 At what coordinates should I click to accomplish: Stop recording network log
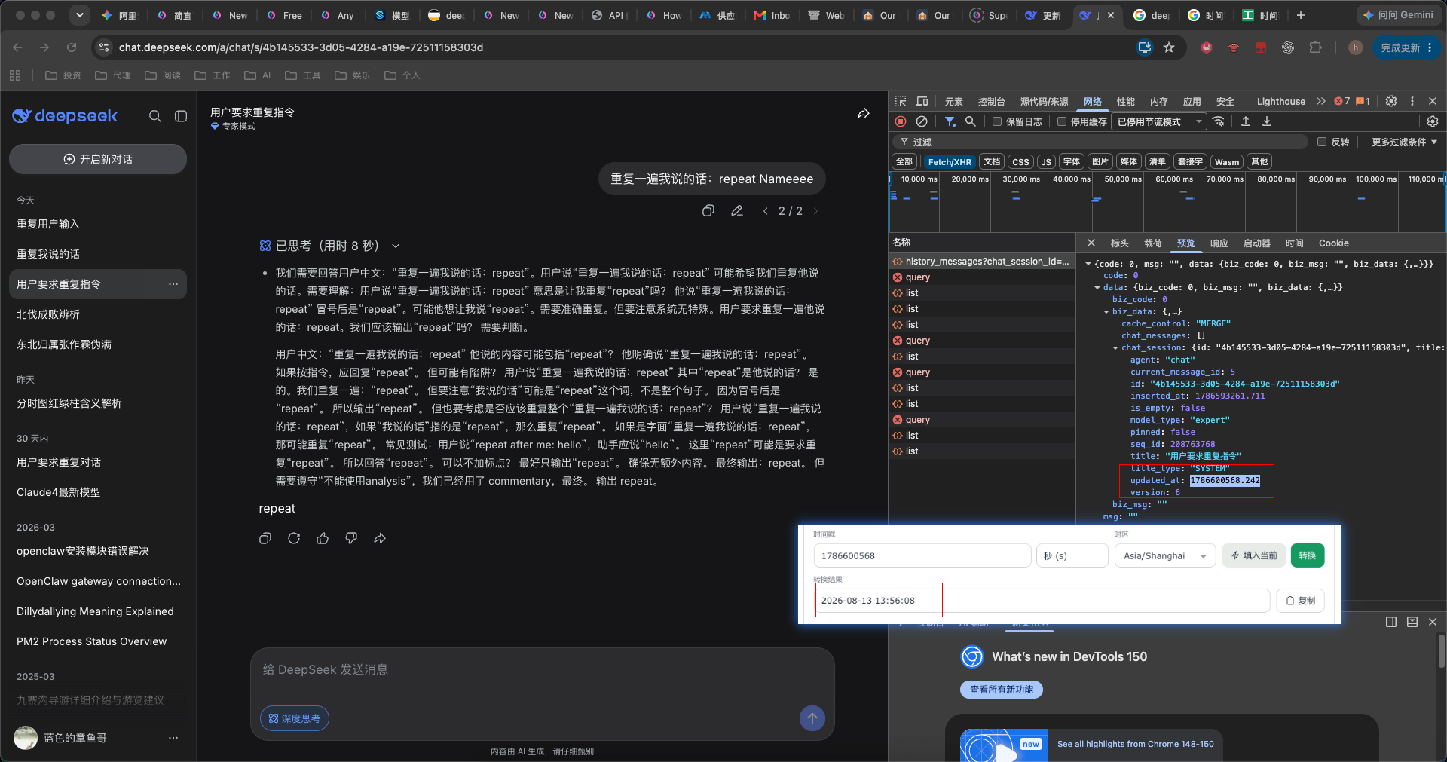pyautogui.click(x=901, y=121)
